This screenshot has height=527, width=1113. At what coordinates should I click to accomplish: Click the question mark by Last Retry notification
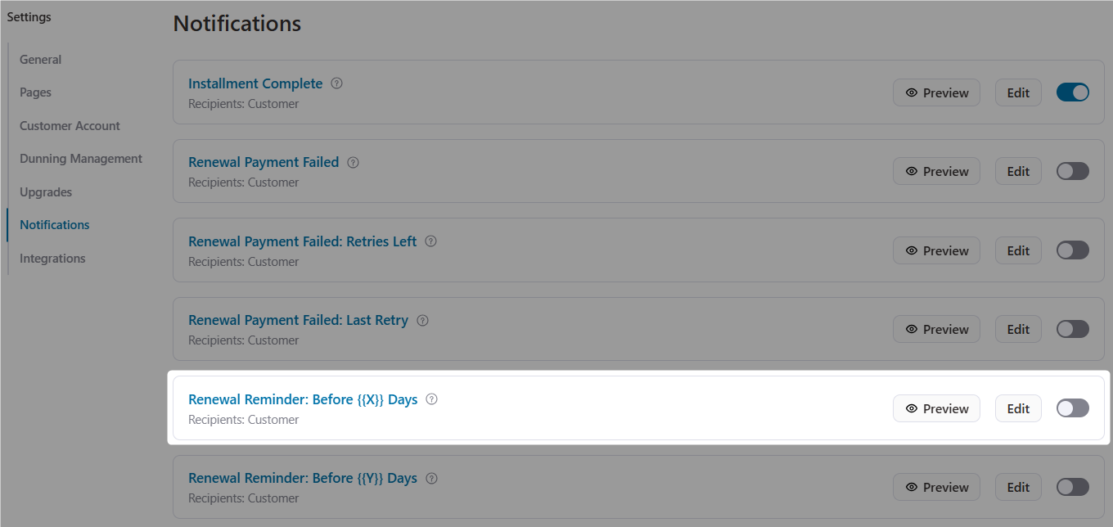422,320
